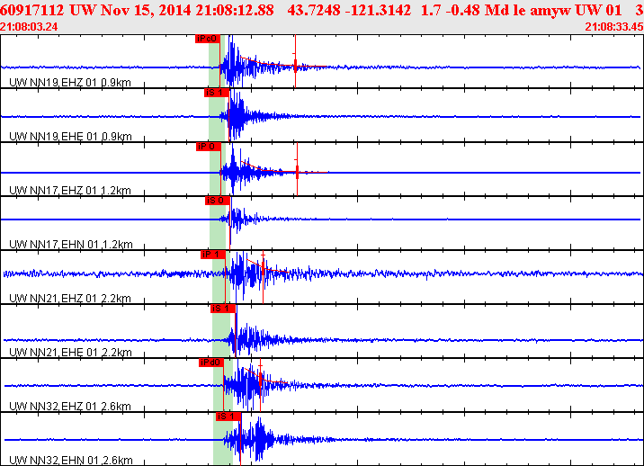Click the red coda end marker on NN19 EHZ
Screen dimensions: 644x466
(295, 63)
